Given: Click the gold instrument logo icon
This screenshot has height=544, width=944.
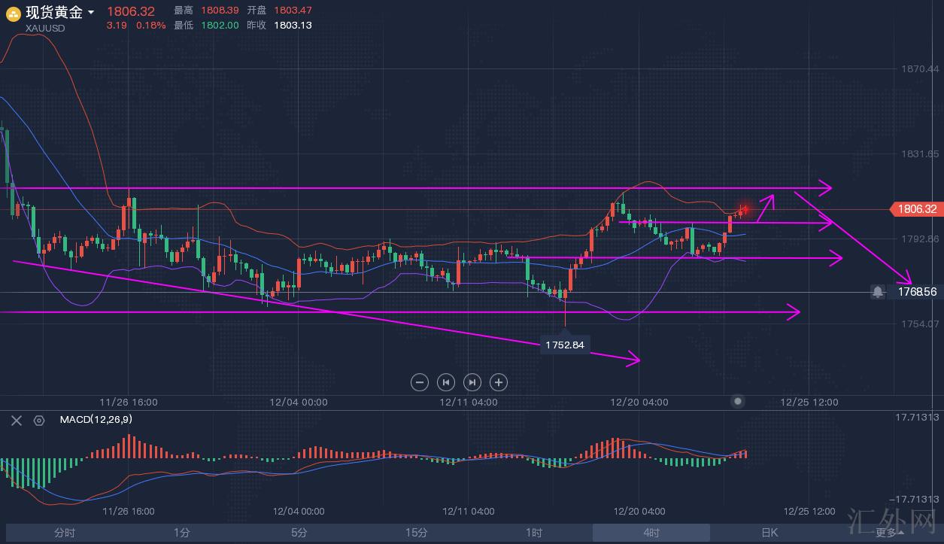Looking at the screenshot, I should pyautogui.click(x=13, y=14).
